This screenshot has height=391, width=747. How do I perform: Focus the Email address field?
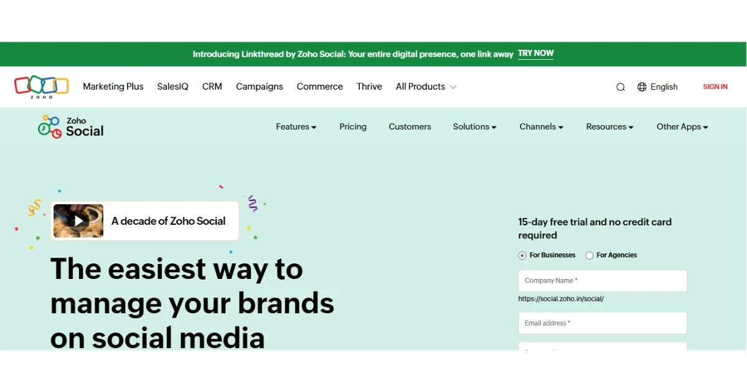point(603,323)
